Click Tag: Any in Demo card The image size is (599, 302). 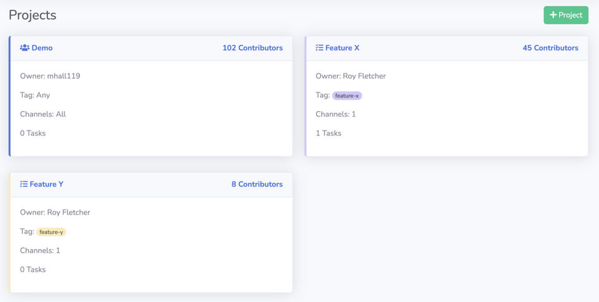click(x=35, y=95)
